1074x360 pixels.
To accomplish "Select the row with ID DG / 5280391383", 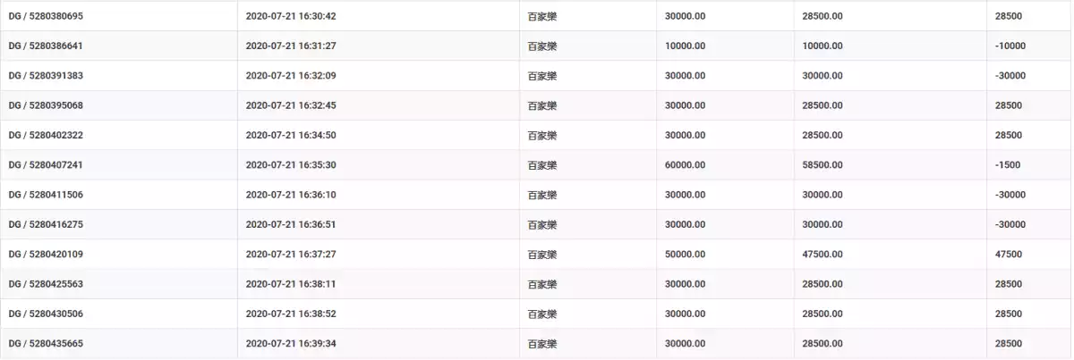I will pyautogui.click(x=537, y=76).
